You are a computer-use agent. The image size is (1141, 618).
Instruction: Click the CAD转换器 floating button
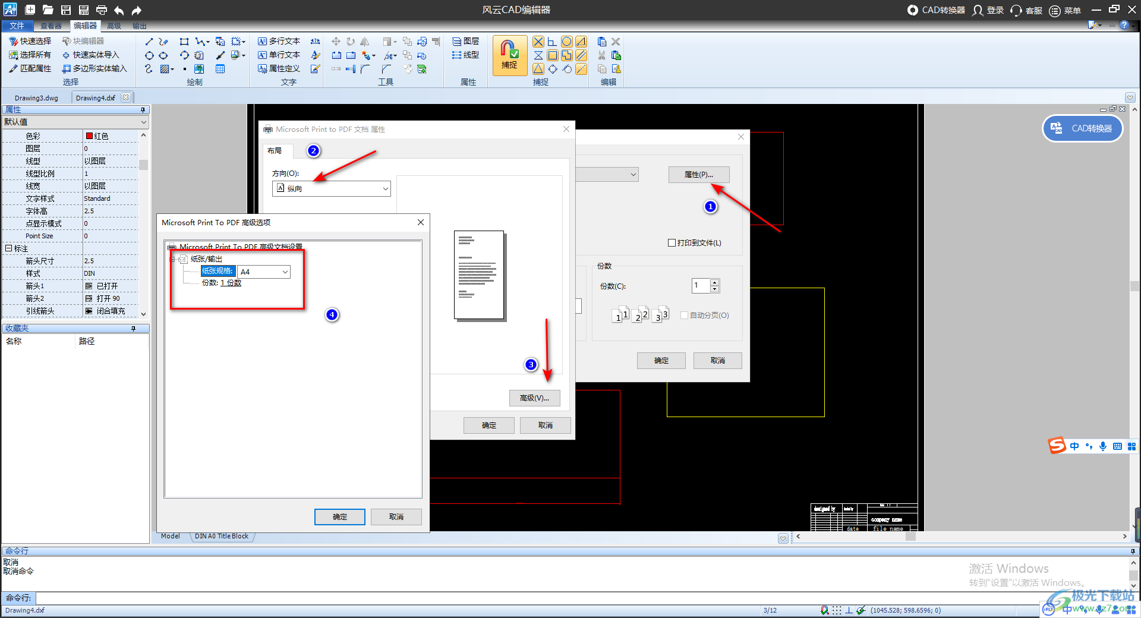tap(1082, 128)
